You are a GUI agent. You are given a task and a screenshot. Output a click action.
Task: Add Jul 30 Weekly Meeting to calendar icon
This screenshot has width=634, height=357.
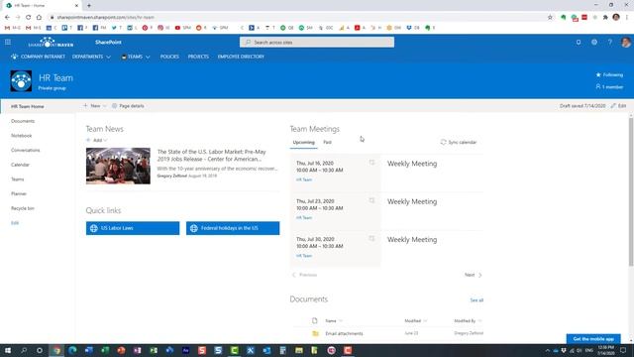tap(371, 238)
